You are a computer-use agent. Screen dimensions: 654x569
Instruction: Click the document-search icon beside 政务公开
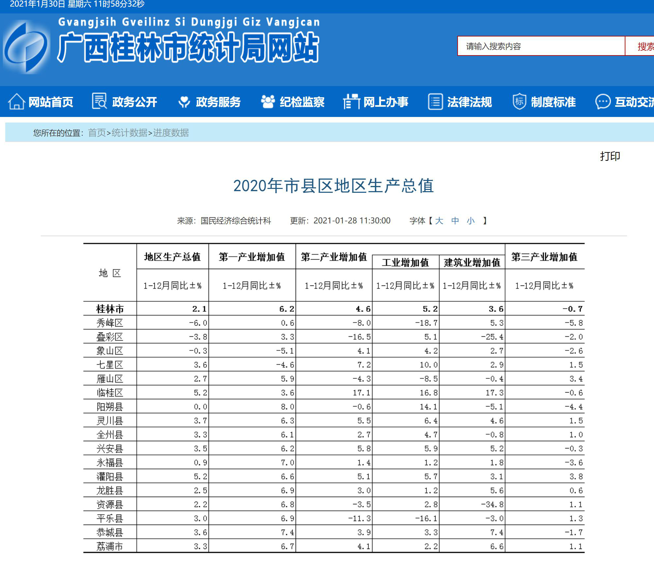coord(99,101)
